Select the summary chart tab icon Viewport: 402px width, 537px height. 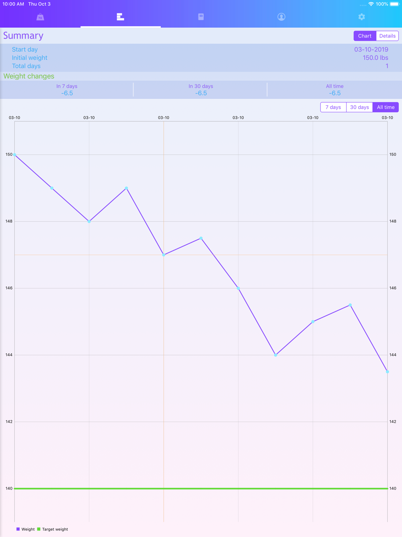(120, 17)
